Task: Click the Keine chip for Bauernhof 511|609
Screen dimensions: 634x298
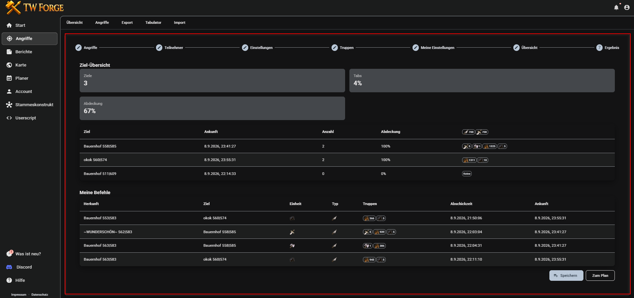Action: point(467,174)
